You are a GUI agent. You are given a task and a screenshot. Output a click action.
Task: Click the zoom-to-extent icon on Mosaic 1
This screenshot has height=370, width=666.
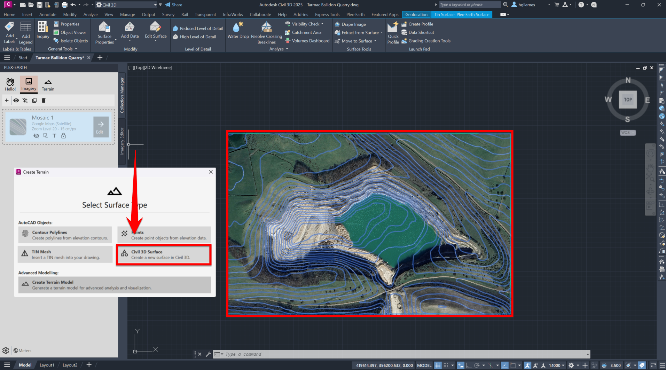pos(45,136)
